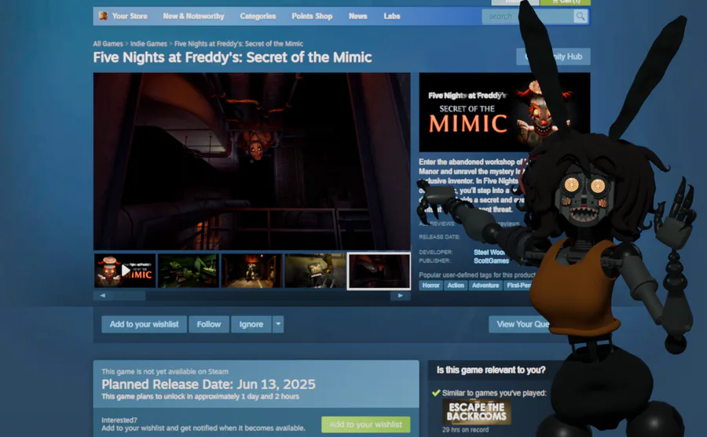Click the 'Is this game relevant to you?' heading
Screen dimensions: 707x437
coord(491,370)
